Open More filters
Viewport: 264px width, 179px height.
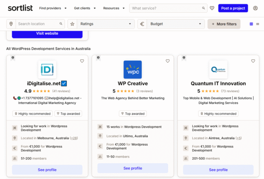pos(224,24)
